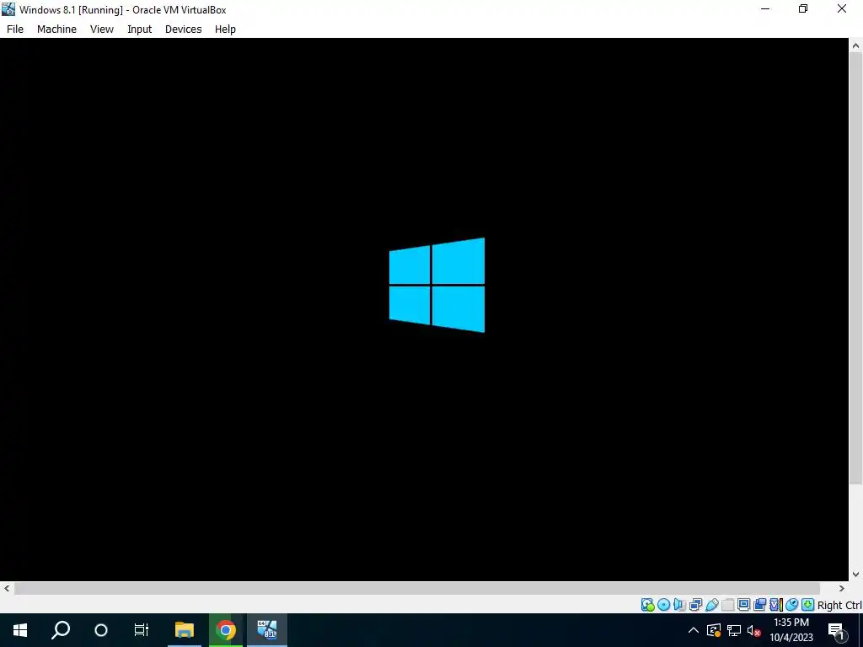Switch to Google Chrome on the taskbar

pos(226,630)
